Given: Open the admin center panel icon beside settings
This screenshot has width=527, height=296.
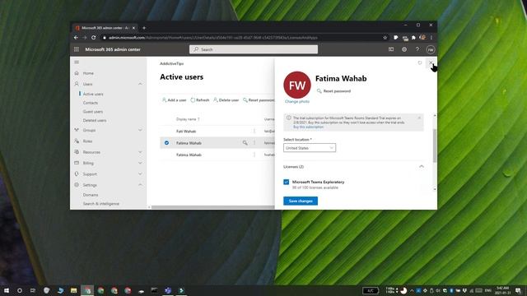Looking at the screenshot, I should (391, 49).
